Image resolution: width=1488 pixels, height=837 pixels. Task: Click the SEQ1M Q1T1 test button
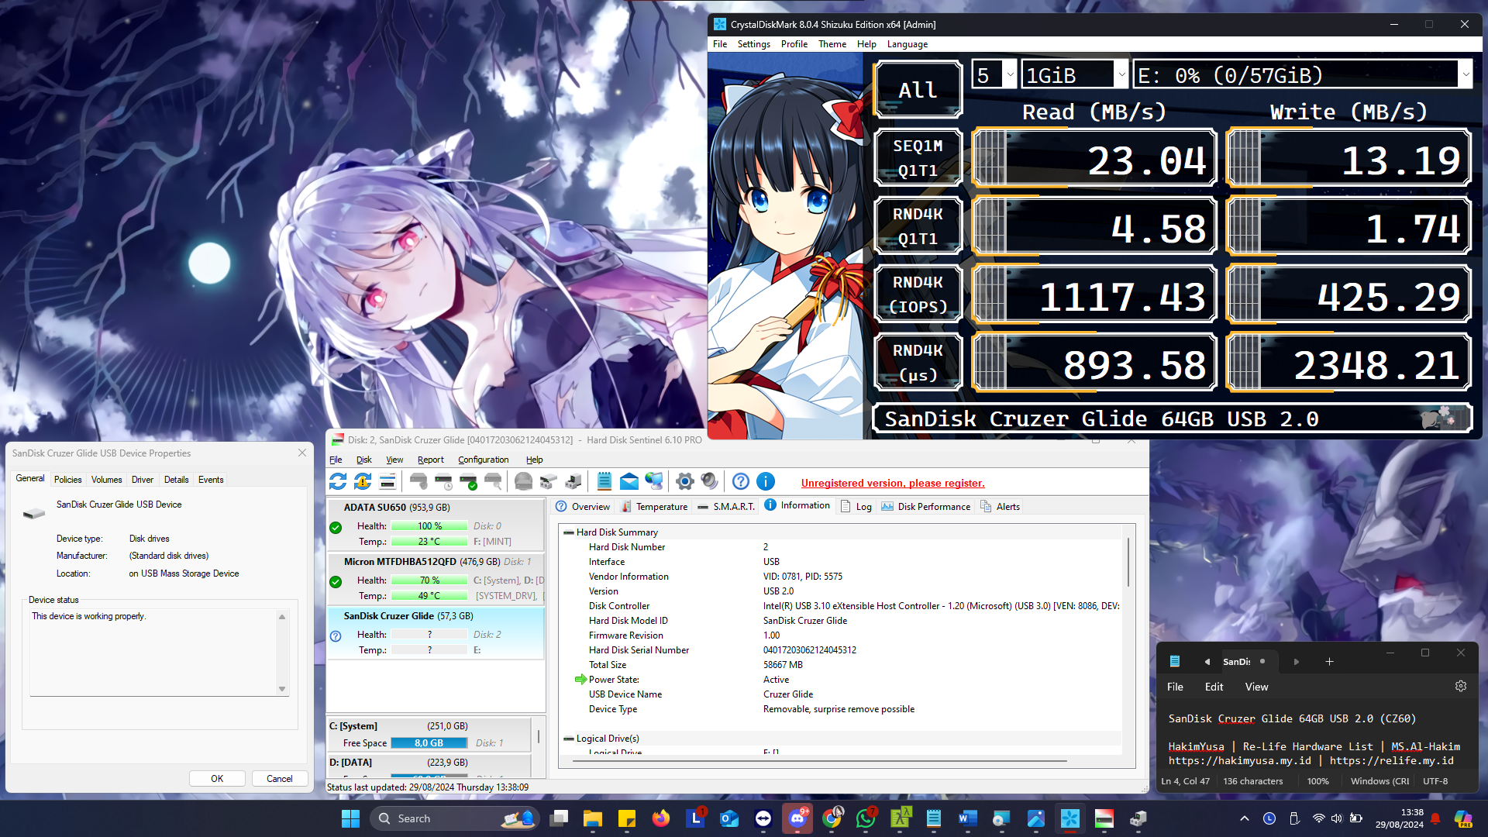click(x=918, y=158)
